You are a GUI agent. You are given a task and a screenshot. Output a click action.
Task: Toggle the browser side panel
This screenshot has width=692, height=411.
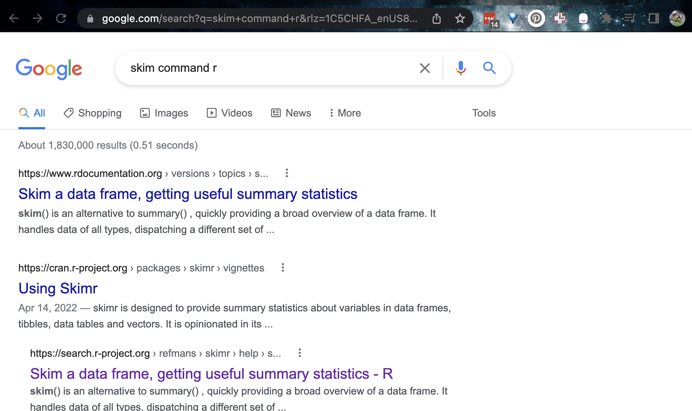(653, 18)
